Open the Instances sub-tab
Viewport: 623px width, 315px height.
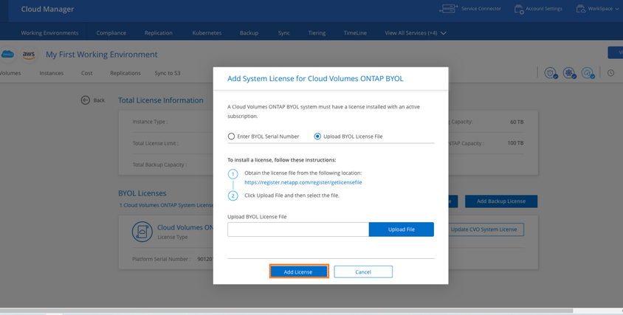pyautogui.click(x=51, y=73)
